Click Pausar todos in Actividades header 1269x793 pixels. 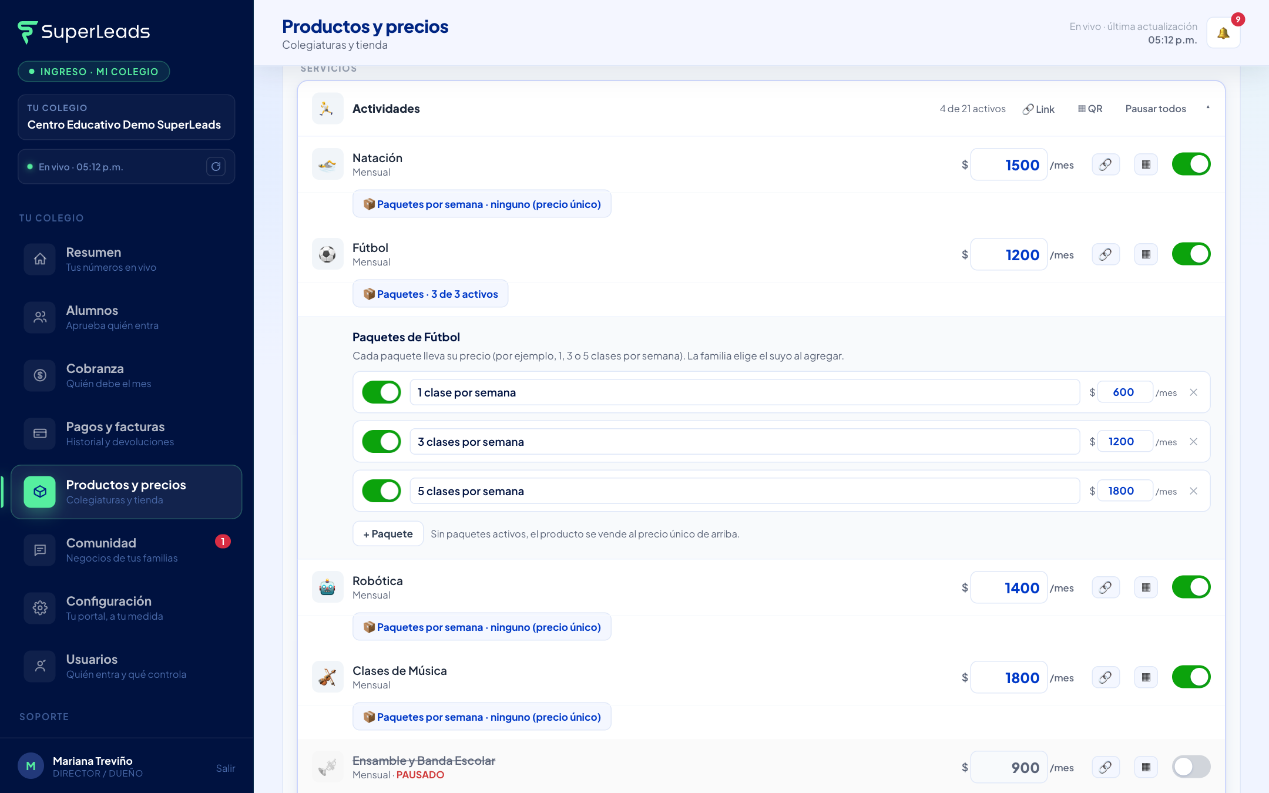(1156, 109)
